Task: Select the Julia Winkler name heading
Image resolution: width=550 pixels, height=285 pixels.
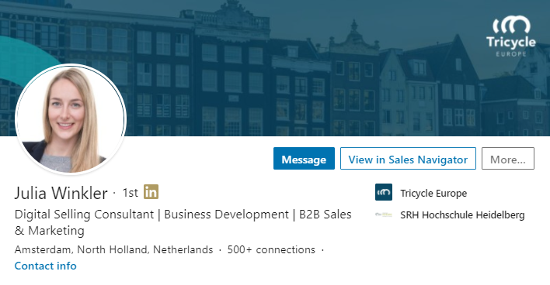Action: click(61, 193)
